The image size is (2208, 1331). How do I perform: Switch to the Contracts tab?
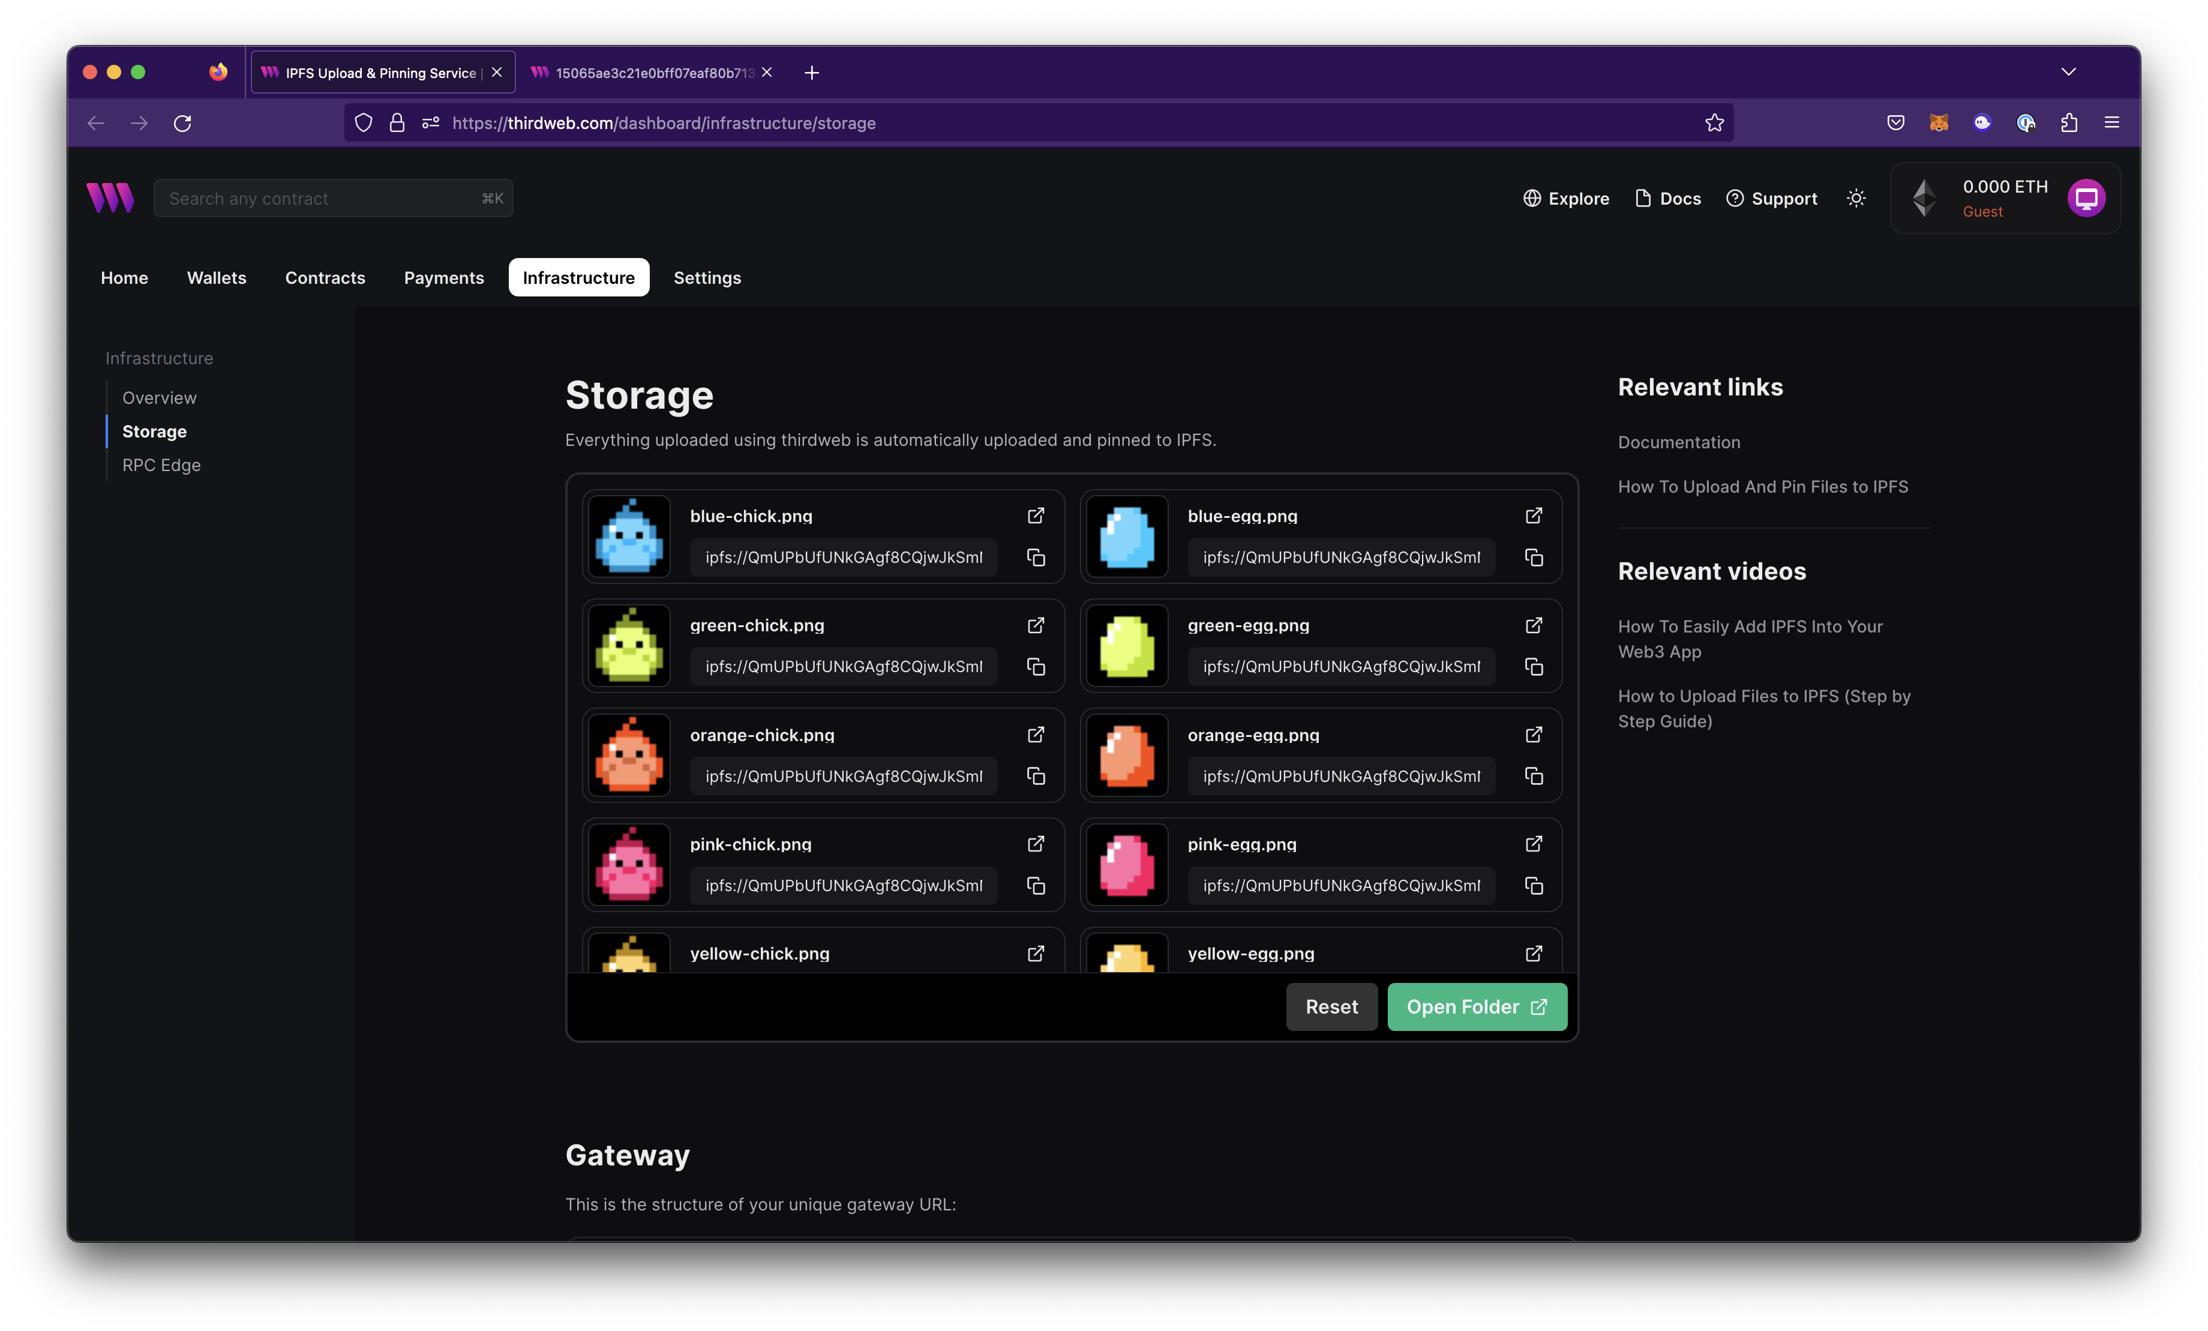325,278
